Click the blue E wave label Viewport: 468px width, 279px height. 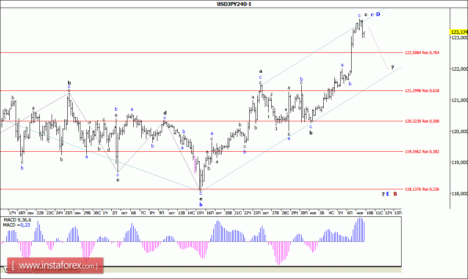(x=388, y=194)
